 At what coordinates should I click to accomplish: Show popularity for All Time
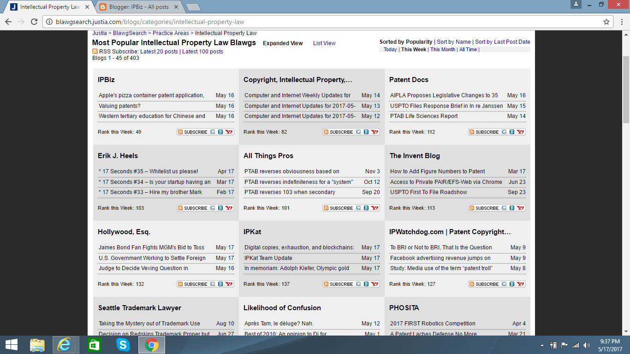tap(468, 49)
